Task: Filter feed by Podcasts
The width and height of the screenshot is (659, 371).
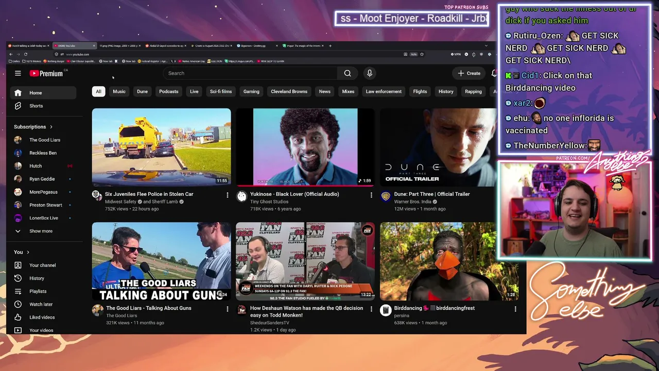Action: [169, 92]
